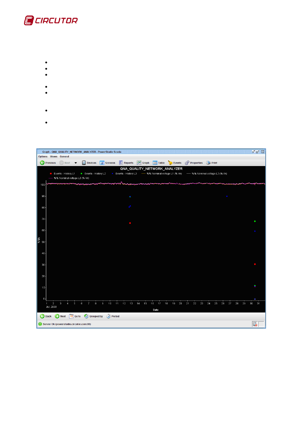302x427 pixels.
Task: Click the Nominal voltage L3 legend entry
Action: pyautogui.click(x=69, y=178)
